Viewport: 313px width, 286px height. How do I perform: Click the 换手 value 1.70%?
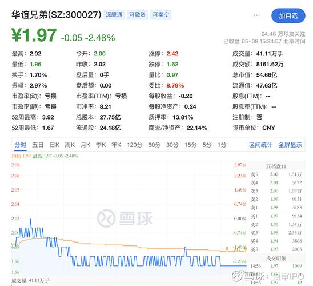[38, 75]
